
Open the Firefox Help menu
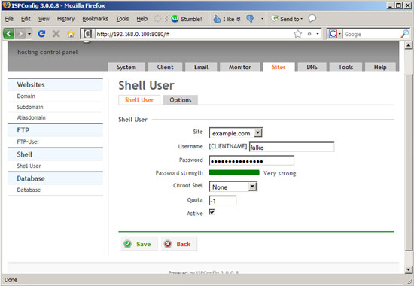coord(142,19)
